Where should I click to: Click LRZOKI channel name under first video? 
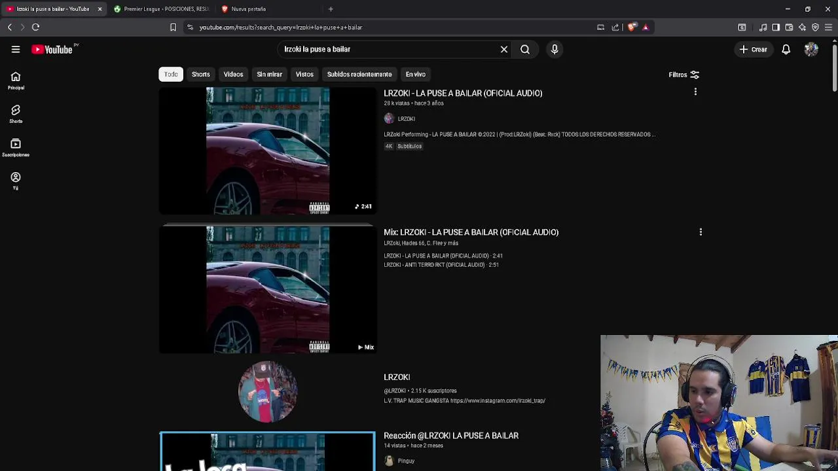pyautogui.click(x=406, y=119)
